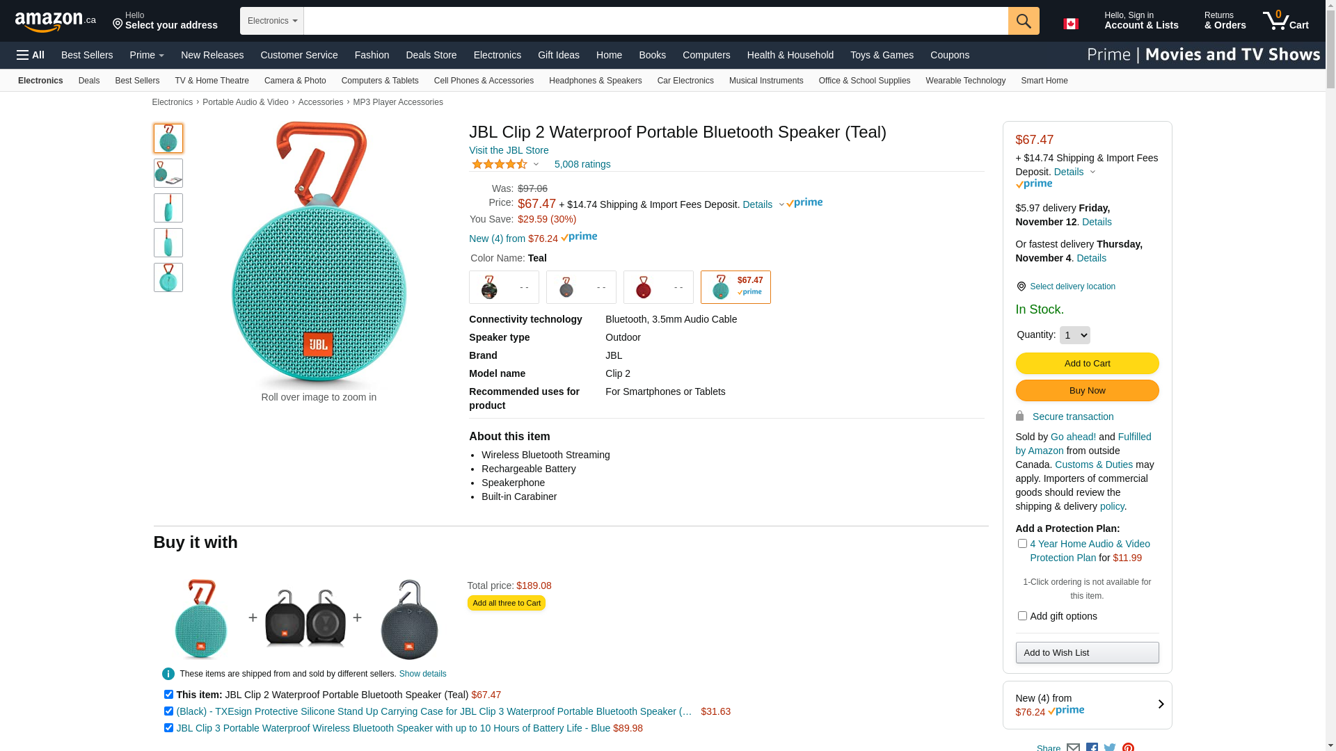Click the Canada flag icon
The width and height of the screenshot is (1336, 751).
1070,24
